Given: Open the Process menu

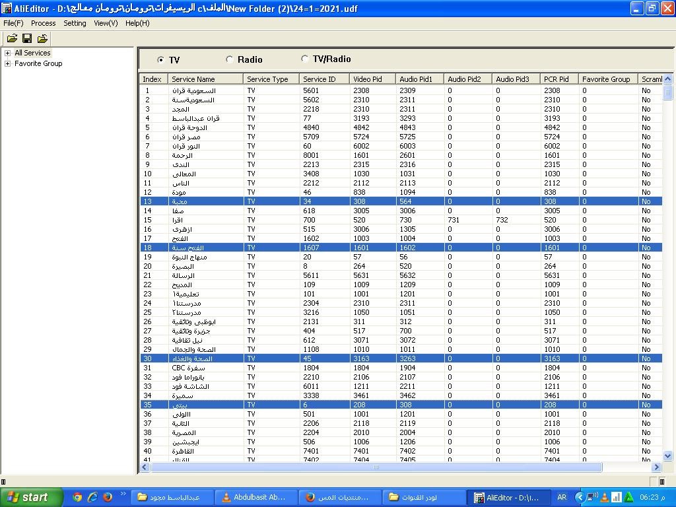Looking at the screenshot, I should [x=43, y=23].
